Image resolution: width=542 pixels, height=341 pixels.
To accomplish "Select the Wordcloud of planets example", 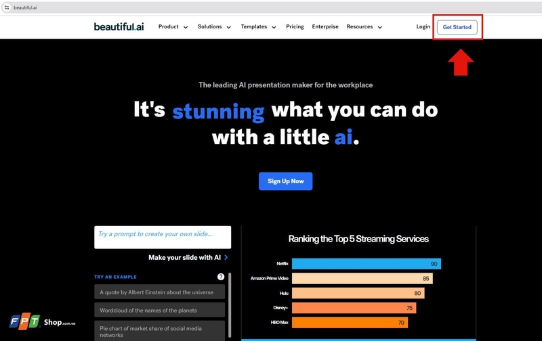I will click(159, 310).
